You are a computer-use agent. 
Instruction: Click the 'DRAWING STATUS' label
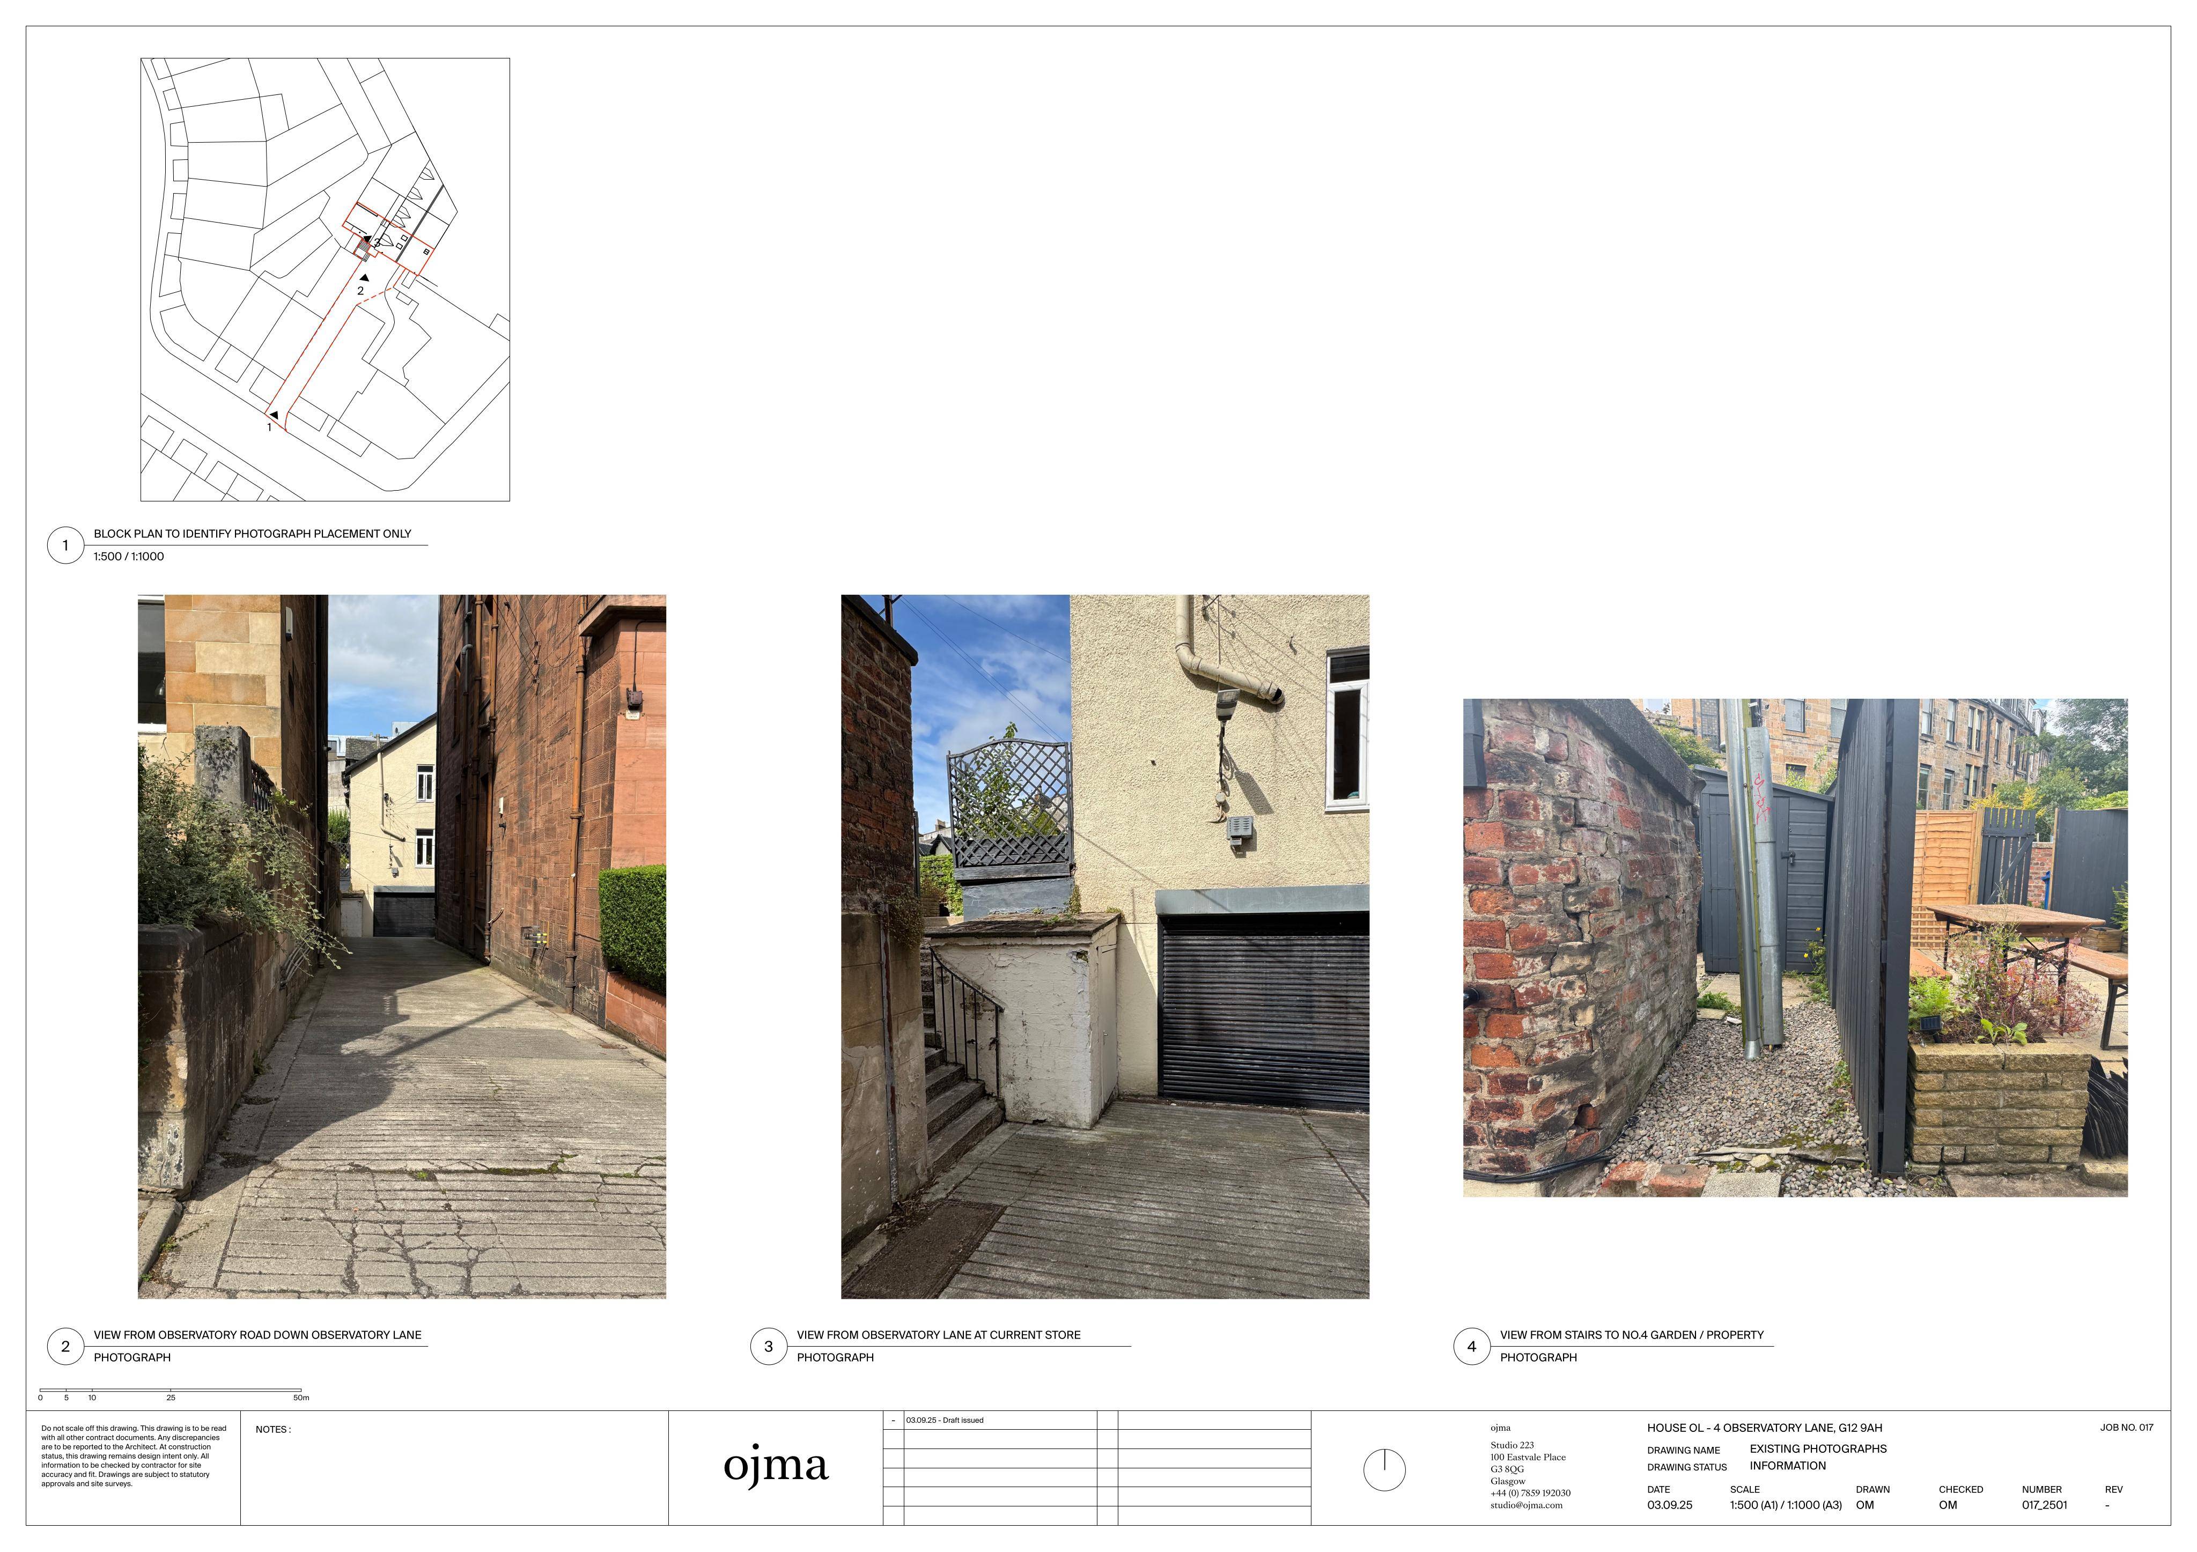[x=1687, y=1467]
